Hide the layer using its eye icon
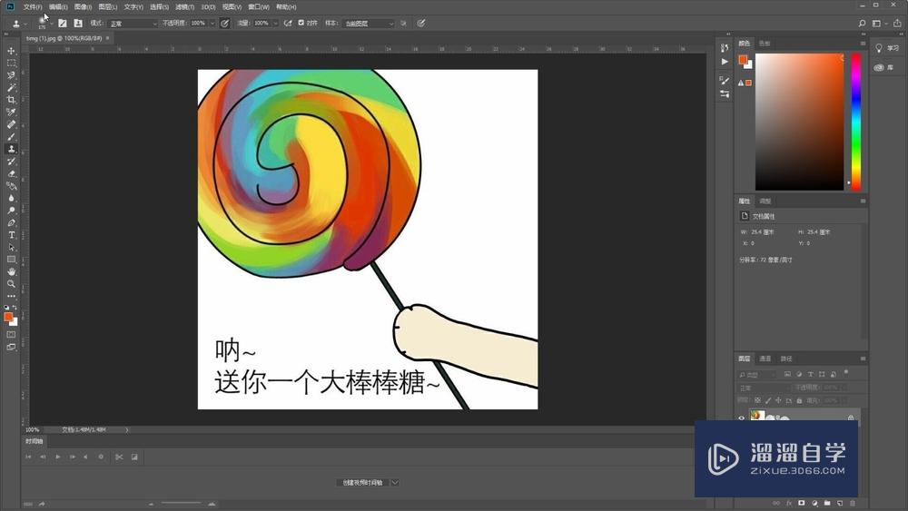 pyautogui.click(x=741, y=418)
